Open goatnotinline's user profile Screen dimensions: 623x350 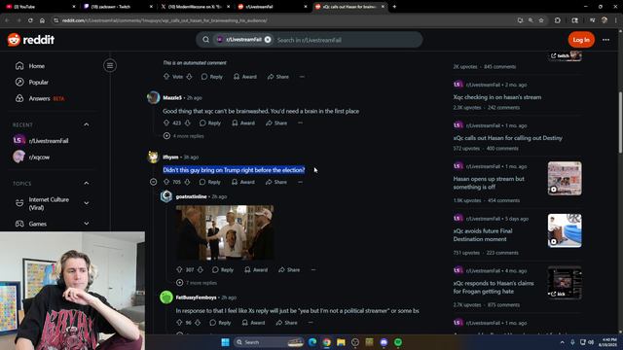click(191, 196)
